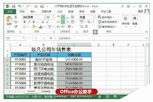Select cell containing 5896950.00
Viewport: 153px width, 102px height.
point(74,64)
